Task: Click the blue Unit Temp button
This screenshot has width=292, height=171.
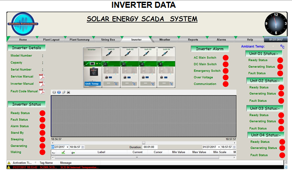Action: [x=93, y=84]
